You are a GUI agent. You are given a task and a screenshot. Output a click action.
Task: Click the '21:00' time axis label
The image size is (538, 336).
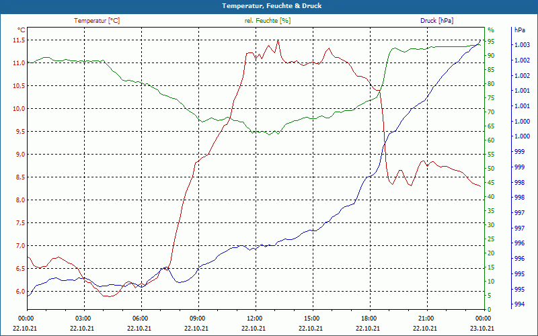(426, 319)
